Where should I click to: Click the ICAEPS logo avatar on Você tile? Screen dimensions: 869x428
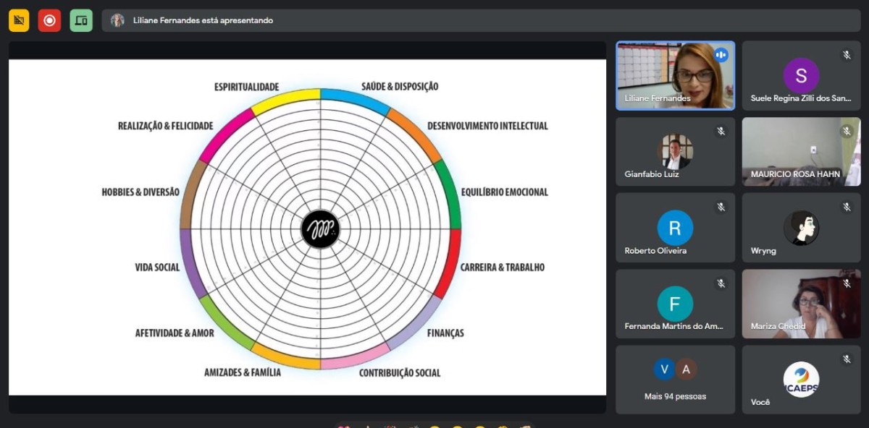coord(801,380)
